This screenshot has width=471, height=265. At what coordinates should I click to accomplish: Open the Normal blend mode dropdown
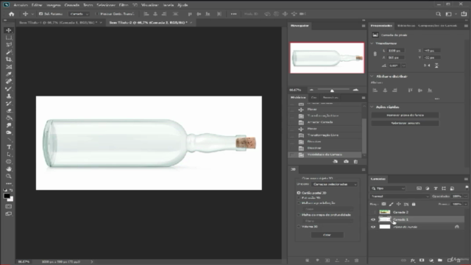[400, 197]
